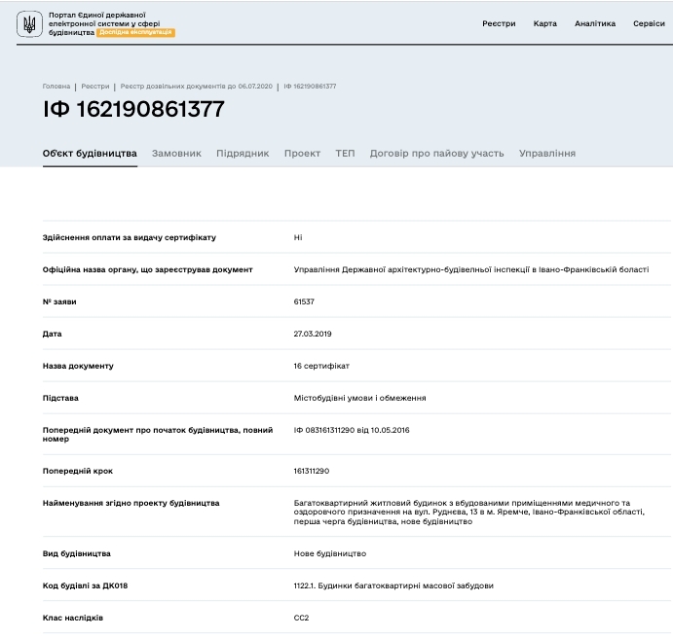
Task: Switch to the Підрядник tab
Action: 243,154
